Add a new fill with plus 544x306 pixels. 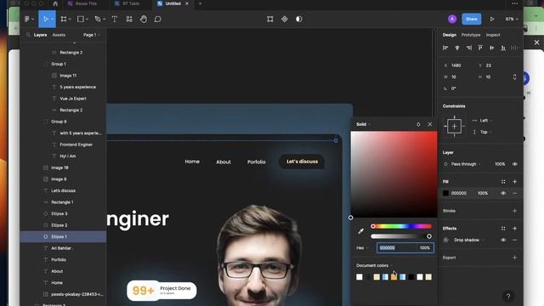514,181
